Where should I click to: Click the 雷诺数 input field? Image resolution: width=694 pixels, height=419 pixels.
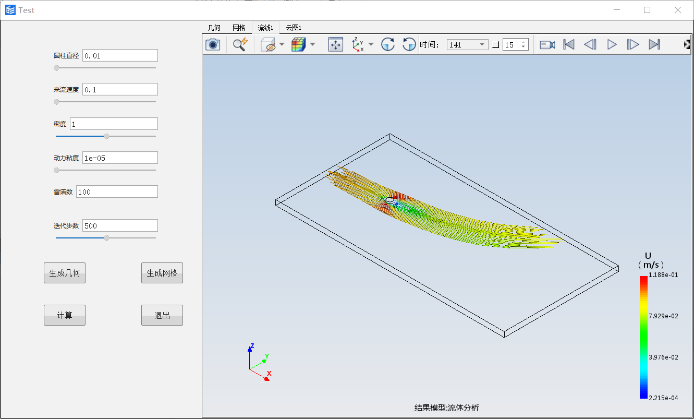(x=117, y=191)
